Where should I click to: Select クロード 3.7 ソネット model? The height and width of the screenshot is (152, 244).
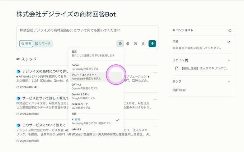tap(96, 77)
